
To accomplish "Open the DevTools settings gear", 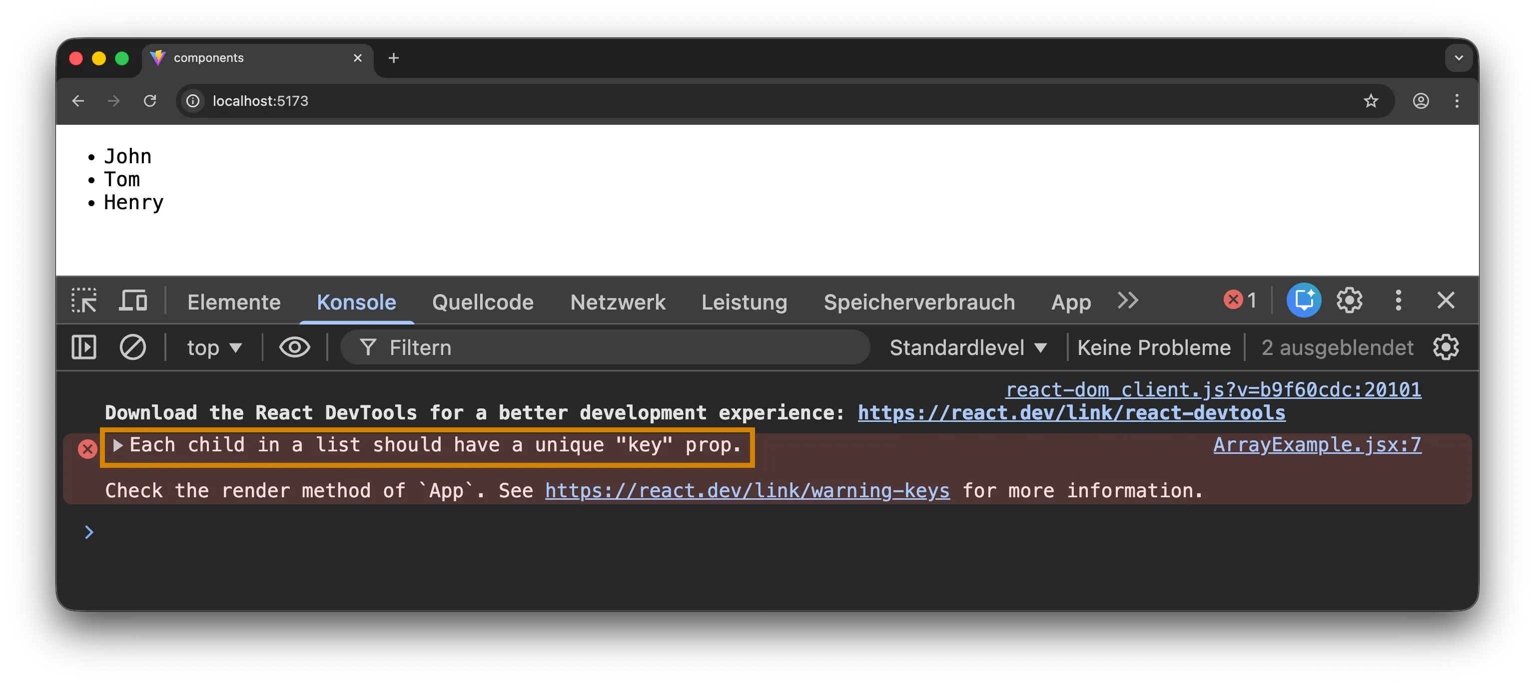I will 1349,301.
